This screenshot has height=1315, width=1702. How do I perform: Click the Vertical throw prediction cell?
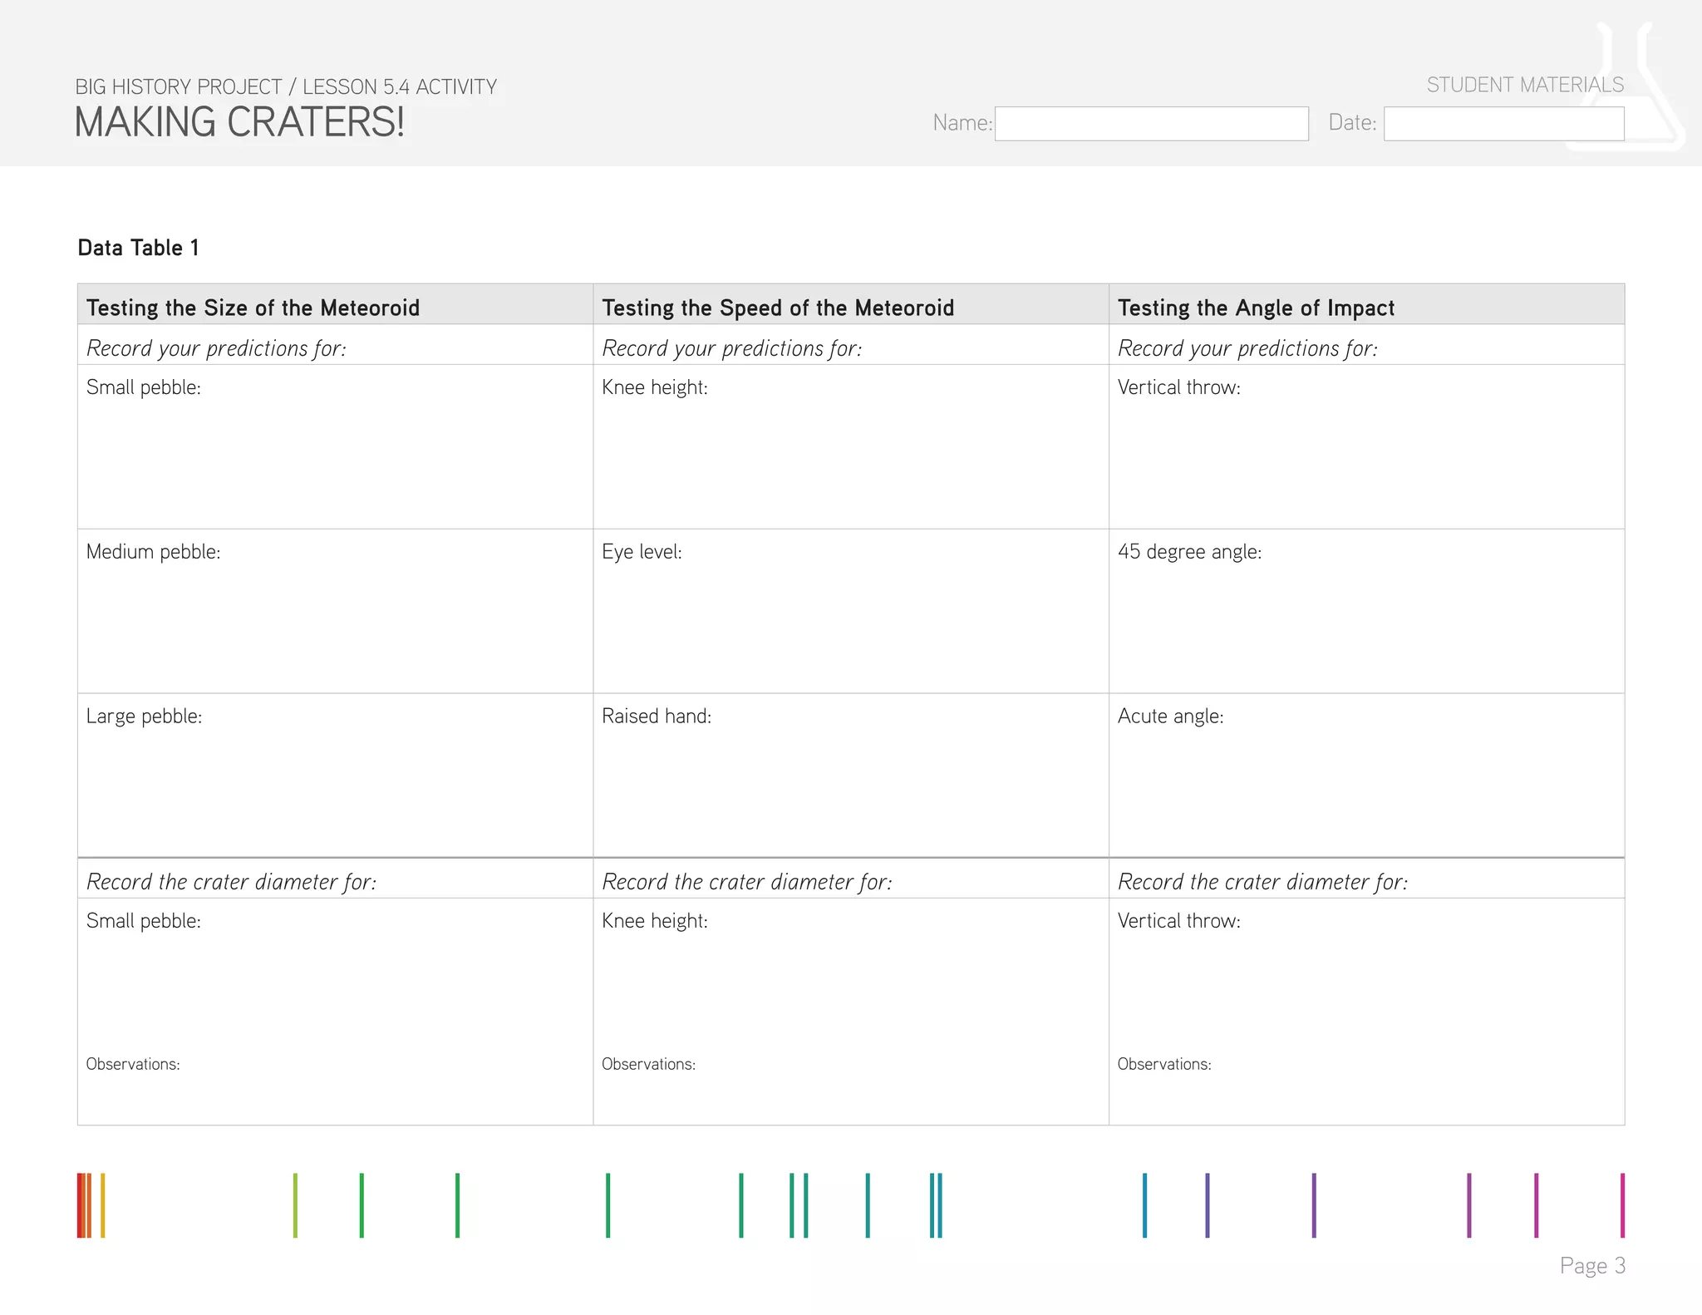(x=1366, y=446)
